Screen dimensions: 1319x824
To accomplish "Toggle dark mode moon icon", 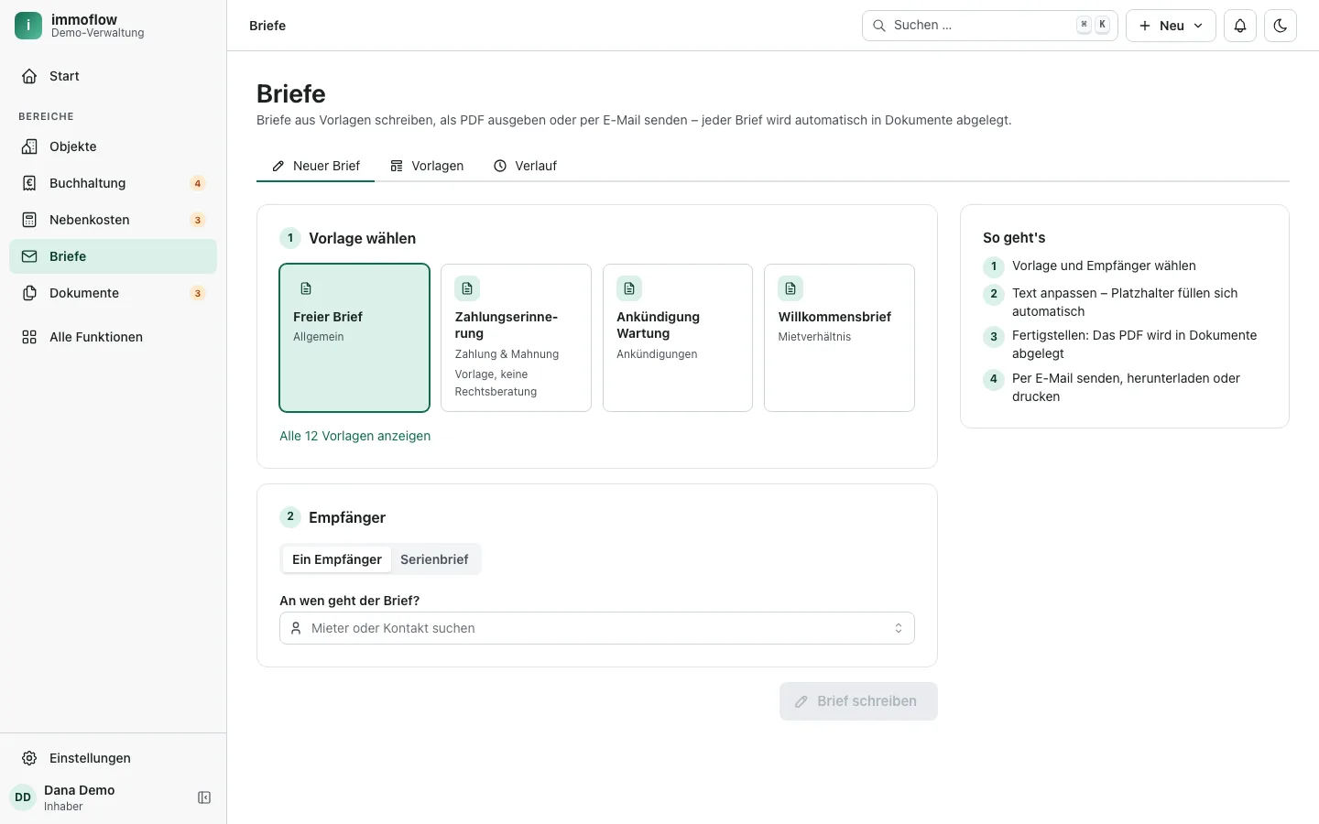I will [x=1281, y=26].
